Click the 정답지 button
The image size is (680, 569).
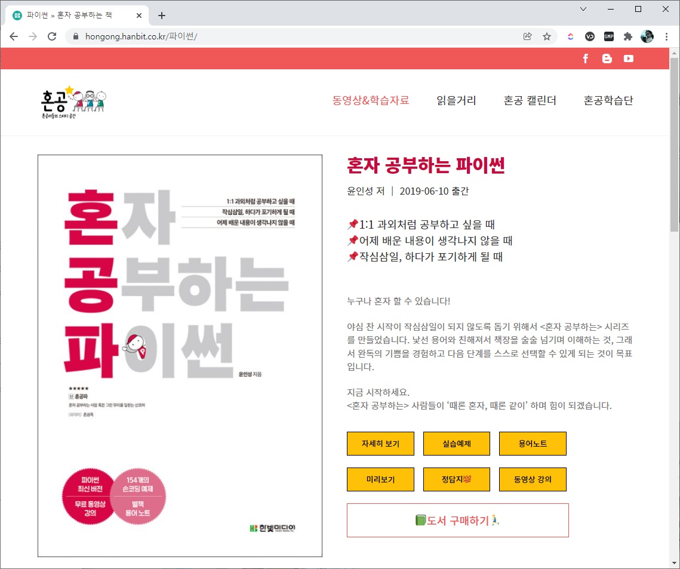tap(457, 479)
